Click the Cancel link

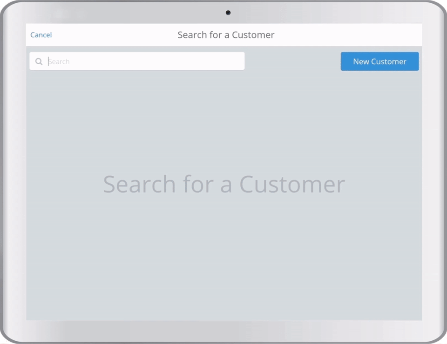(41, 35)
